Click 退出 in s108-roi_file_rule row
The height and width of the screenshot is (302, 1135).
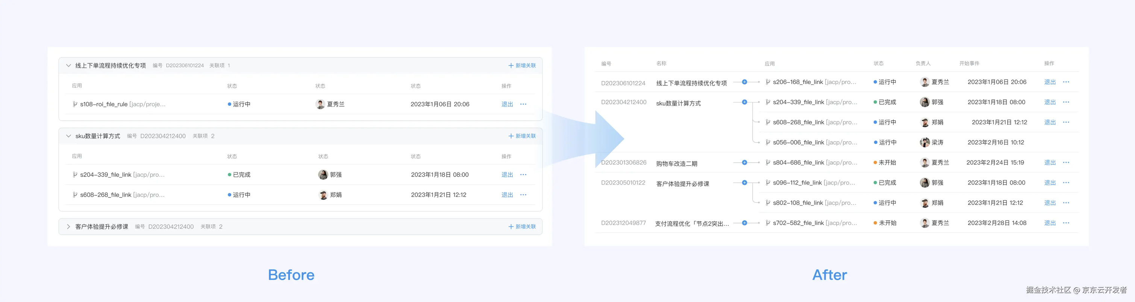pos(507,104)
